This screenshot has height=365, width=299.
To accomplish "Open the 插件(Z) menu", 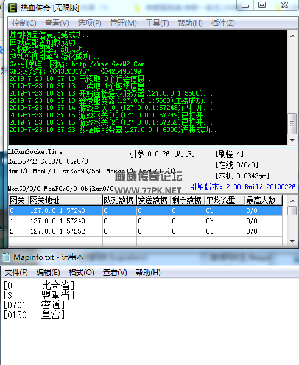I will click(223, 23).
